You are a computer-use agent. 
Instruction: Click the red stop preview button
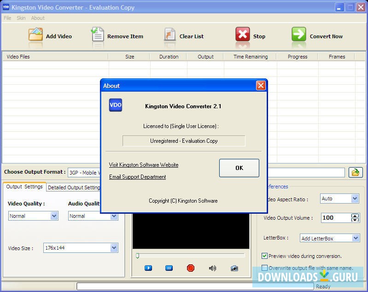191,268
